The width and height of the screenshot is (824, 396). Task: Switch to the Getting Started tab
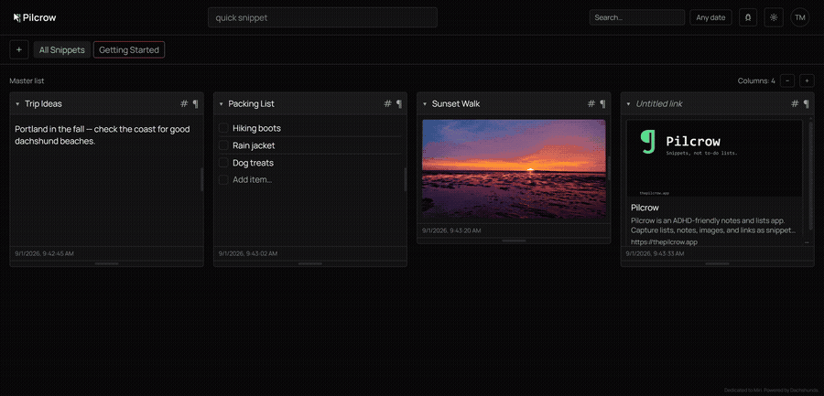(129, 50)
